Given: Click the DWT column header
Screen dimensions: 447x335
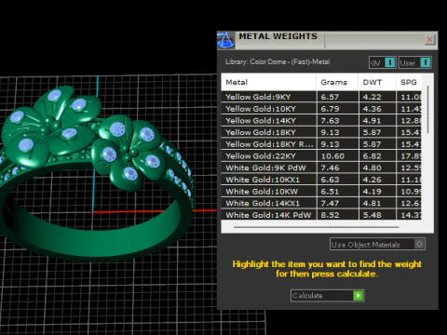Looking at the screenshot, I should point(377,82).
